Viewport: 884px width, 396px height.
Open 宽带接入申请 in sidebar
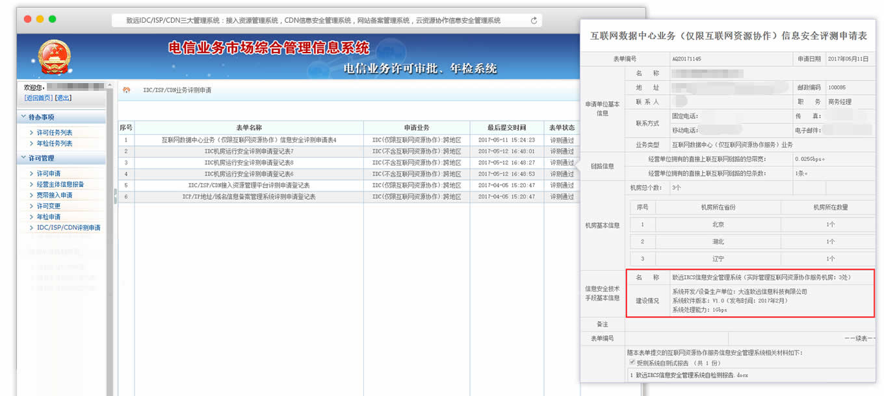[54, 195]
